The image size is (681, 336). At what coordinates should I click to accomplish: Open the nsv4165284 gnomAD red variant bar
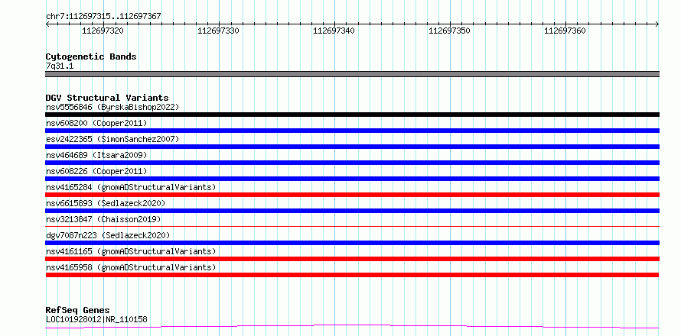click(x=352, y=195)
